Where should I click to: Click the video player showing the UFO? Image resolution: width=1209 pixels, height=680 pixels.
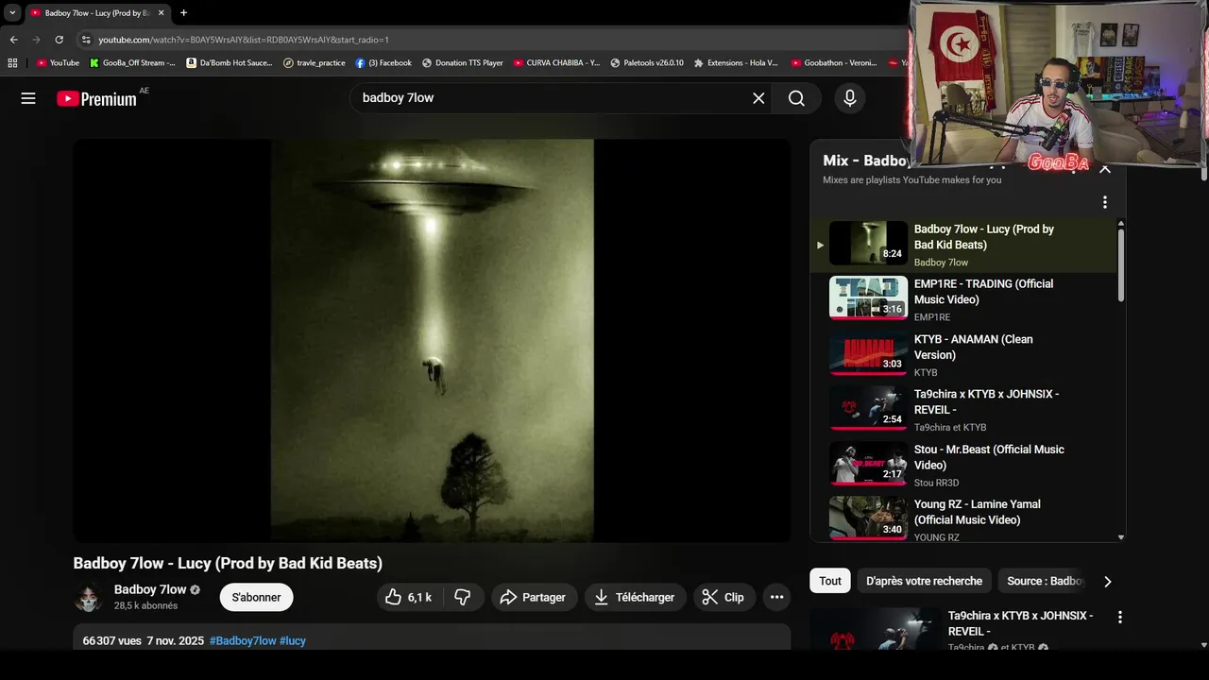tap(433, 341)
